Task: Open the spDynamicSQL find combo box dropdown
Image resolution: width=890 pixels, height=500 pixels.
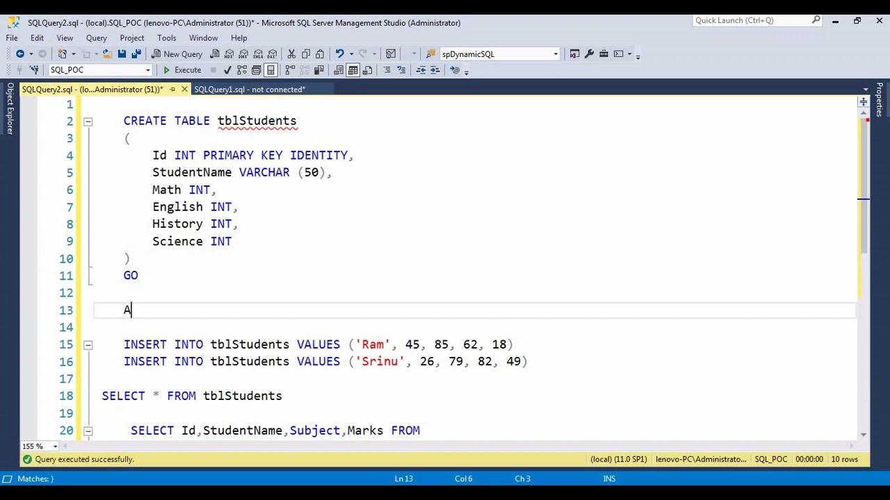Action: point(556,53)
